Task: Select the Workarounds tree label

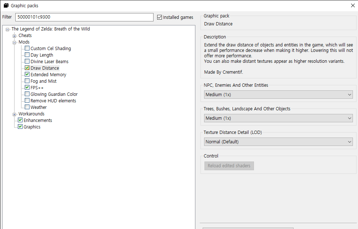Action: [32, 114]
